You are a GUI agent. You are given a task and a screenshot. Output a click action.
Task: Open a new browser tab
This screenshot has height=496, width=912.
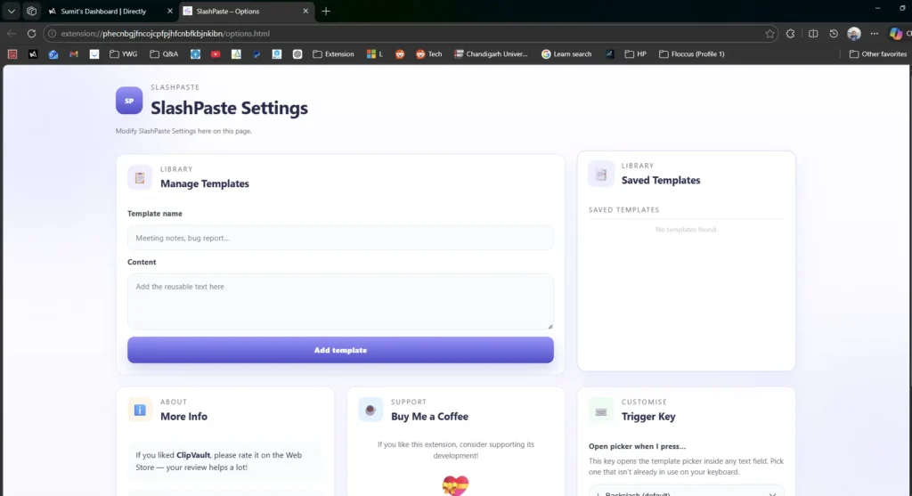(x=326, y=12)
